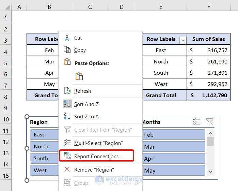
Task: Clear filter on the Months slicer
Action: (209, 122)
